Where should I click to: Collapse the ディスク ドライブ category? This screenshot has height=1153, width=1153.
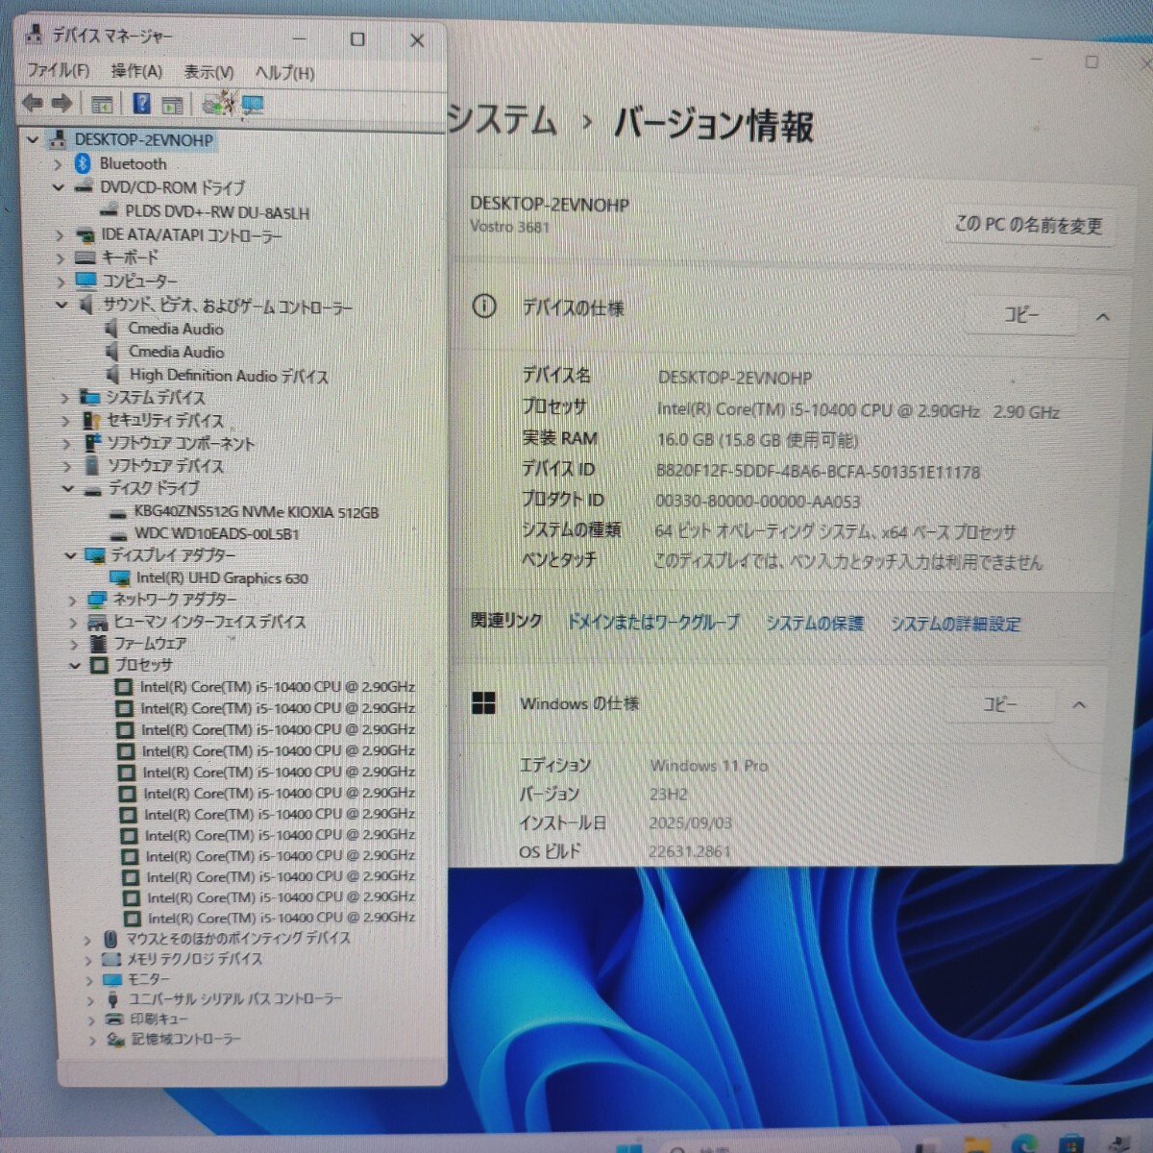pyautogui.click(x=68, y=488)
